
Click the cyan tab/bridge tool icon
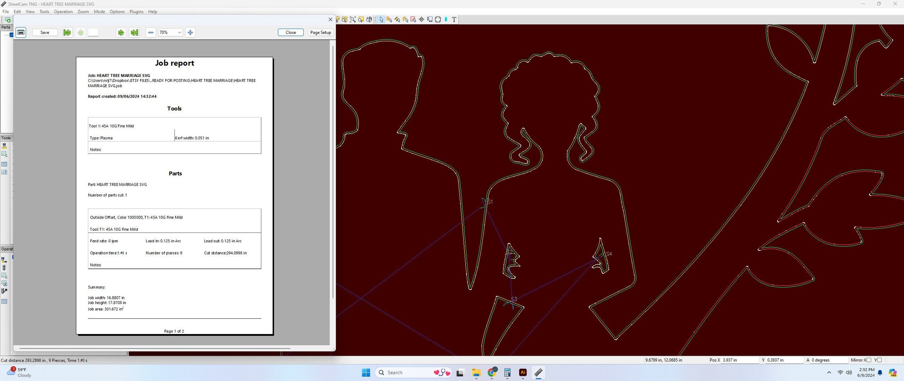click(x=446, y=20)
